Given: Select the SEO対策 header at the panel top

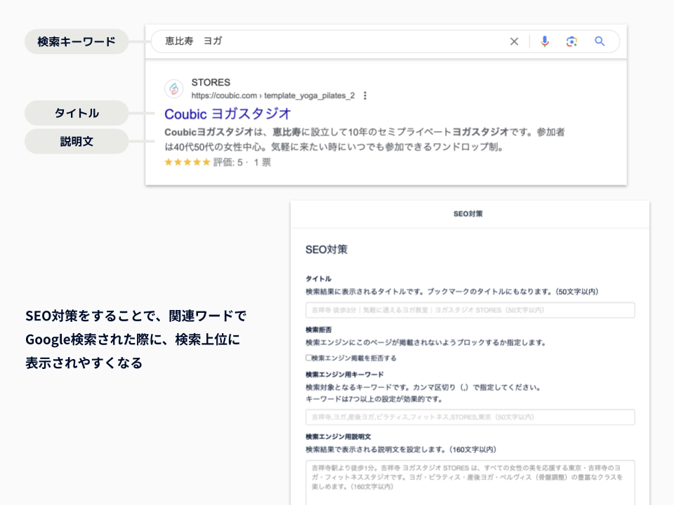Looking at the screenshot, I should coord(468,214).
